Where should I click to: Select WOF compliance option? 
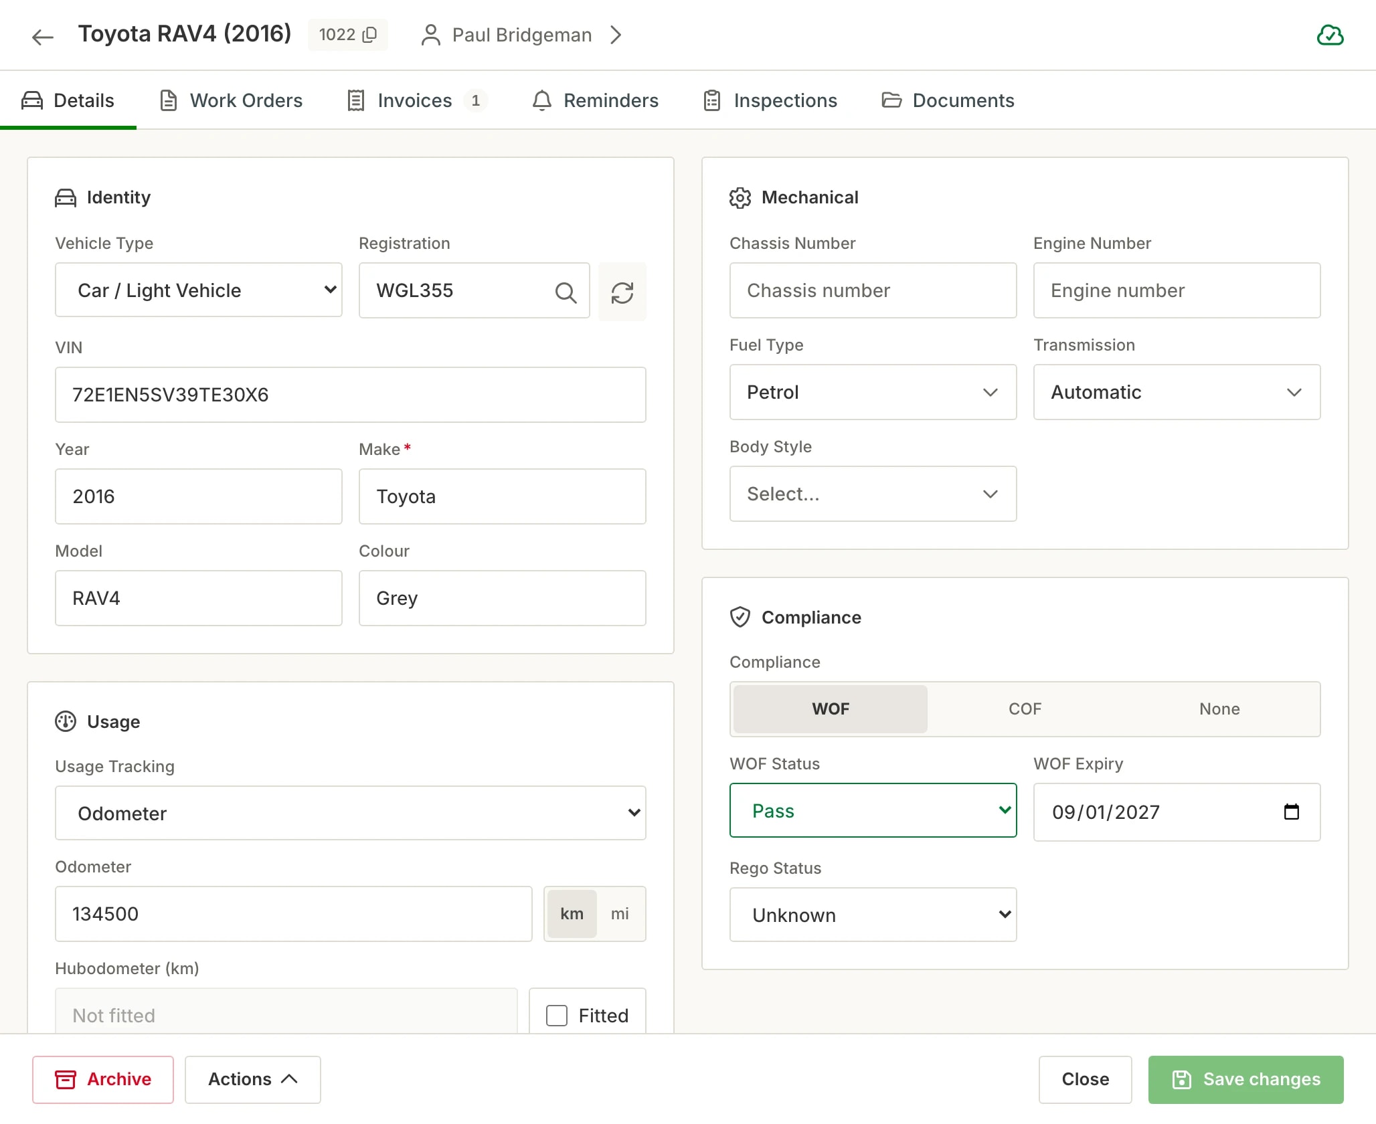(x=831, y=709)
